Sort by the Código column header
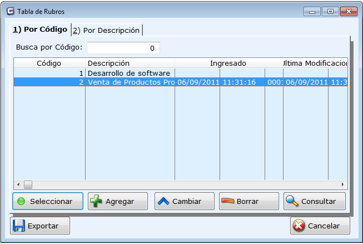363x244 pixels. point(49,64)
